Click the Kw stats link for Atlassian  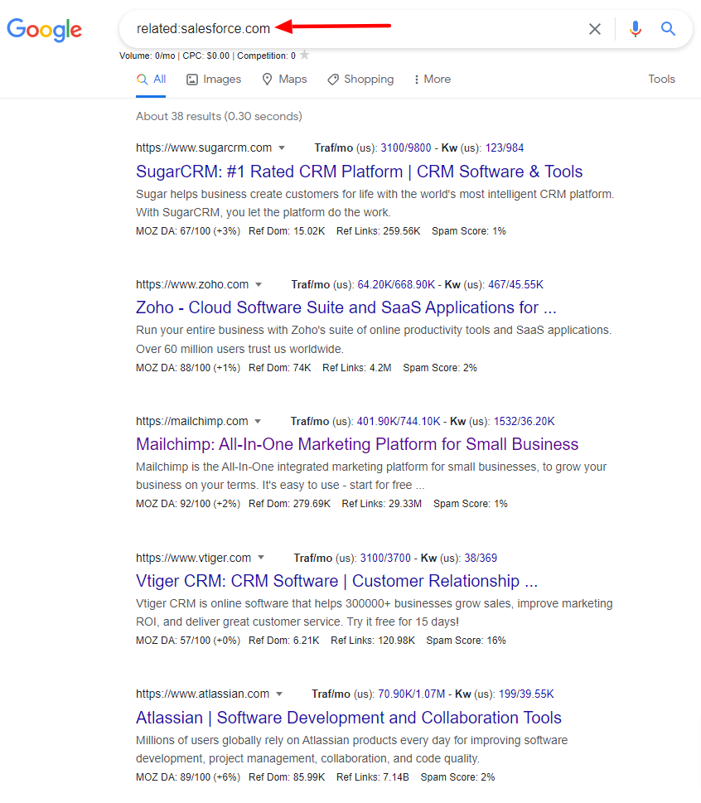(x=526, y=694)
